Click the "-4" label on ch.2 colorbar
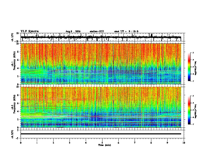 point(193,103)
